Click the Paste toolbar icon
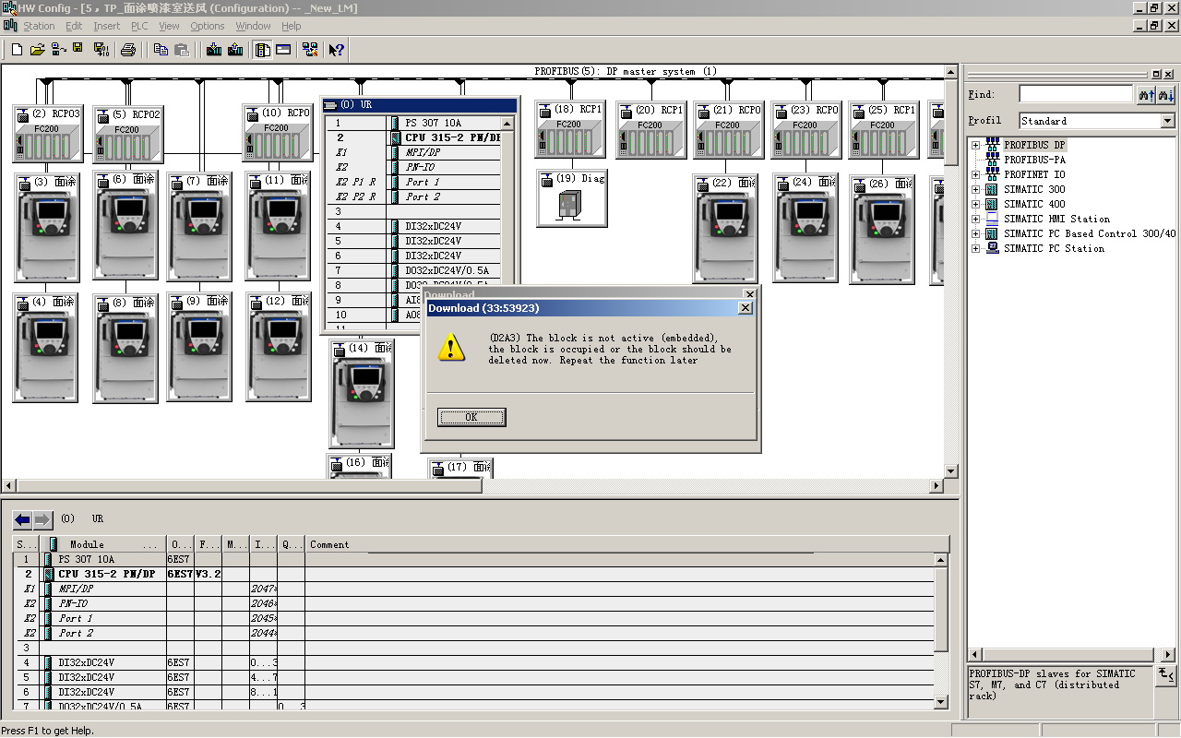The height and width of the screenshot is (738, 1181). [182, 50]
